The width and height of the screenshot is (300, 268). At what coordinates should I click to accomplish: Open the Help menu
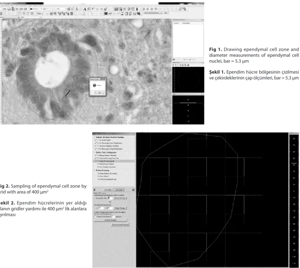point(41,6)
